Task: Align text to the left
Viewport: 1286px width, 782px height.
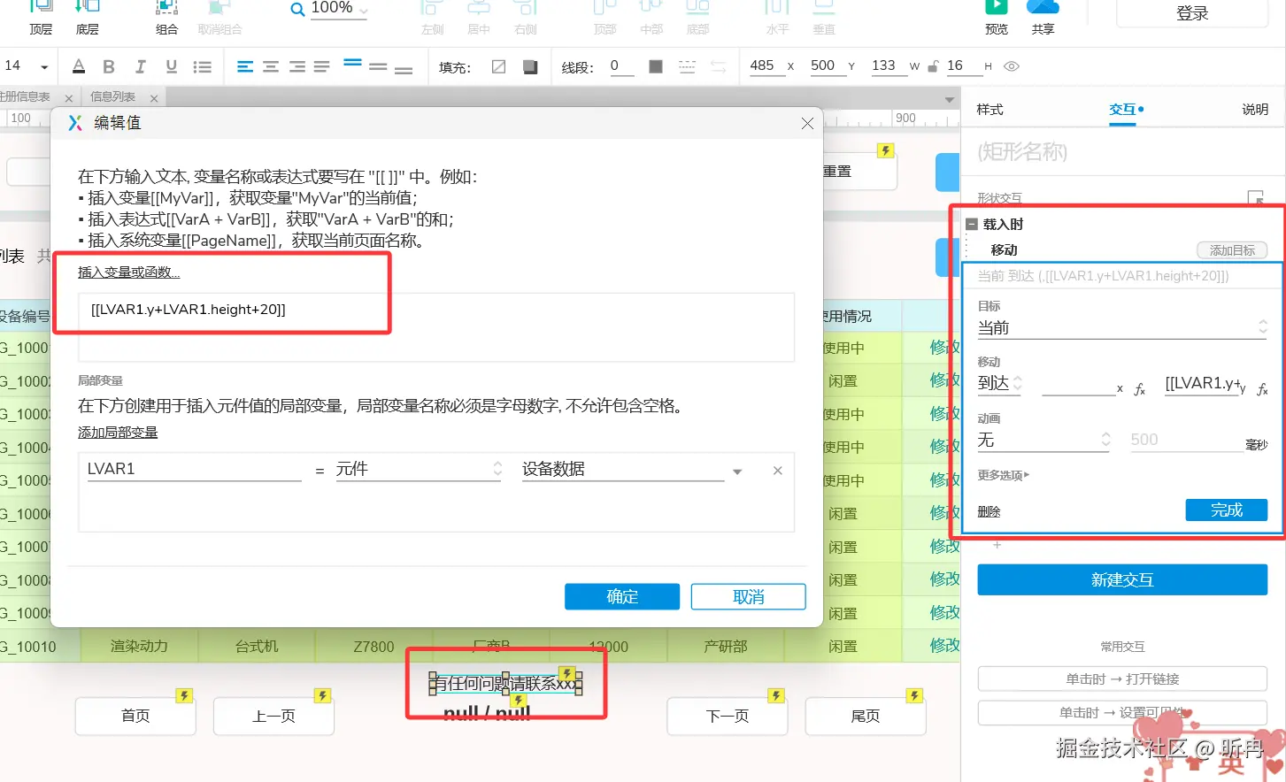Action: (245, 66)
